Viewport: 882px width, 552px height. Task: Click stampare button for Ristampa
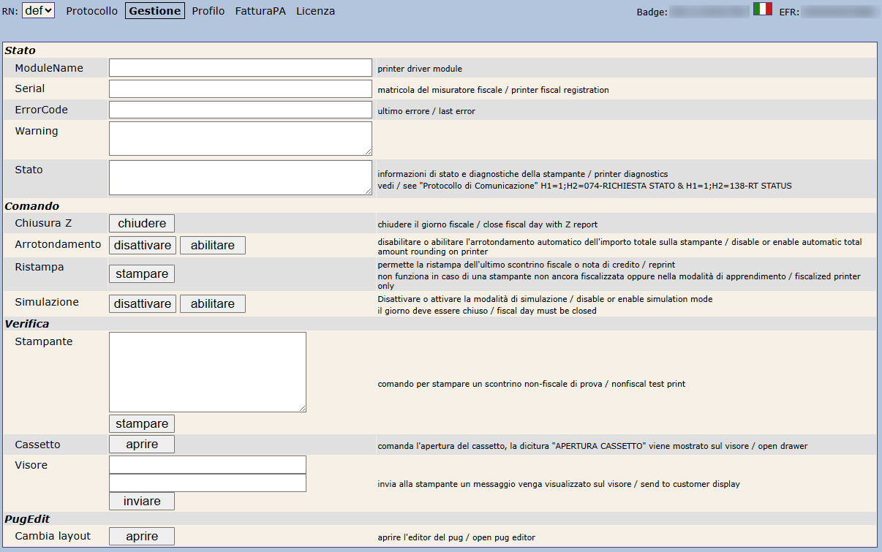coord(142,273)
